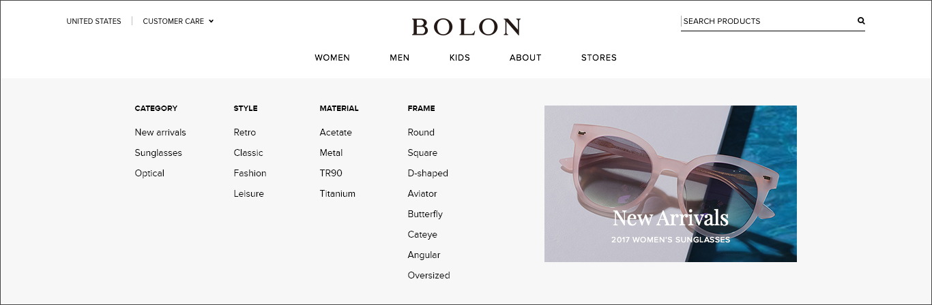The width and height of the screenshot is (932, 305).
Task: Open the Women menu
Action: [x=332, y=58]
